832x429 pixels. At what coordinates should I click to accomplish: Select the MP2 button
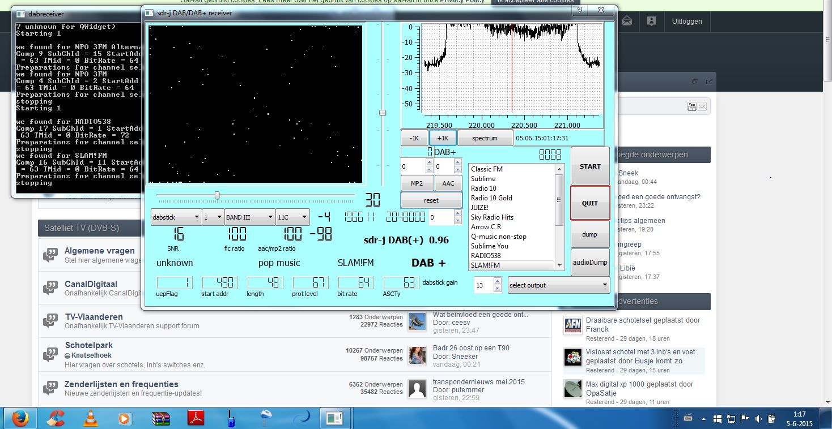(x=417, y=183)
